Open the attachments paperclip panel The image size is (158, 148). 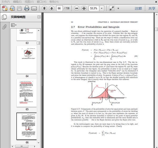(4, 27)
